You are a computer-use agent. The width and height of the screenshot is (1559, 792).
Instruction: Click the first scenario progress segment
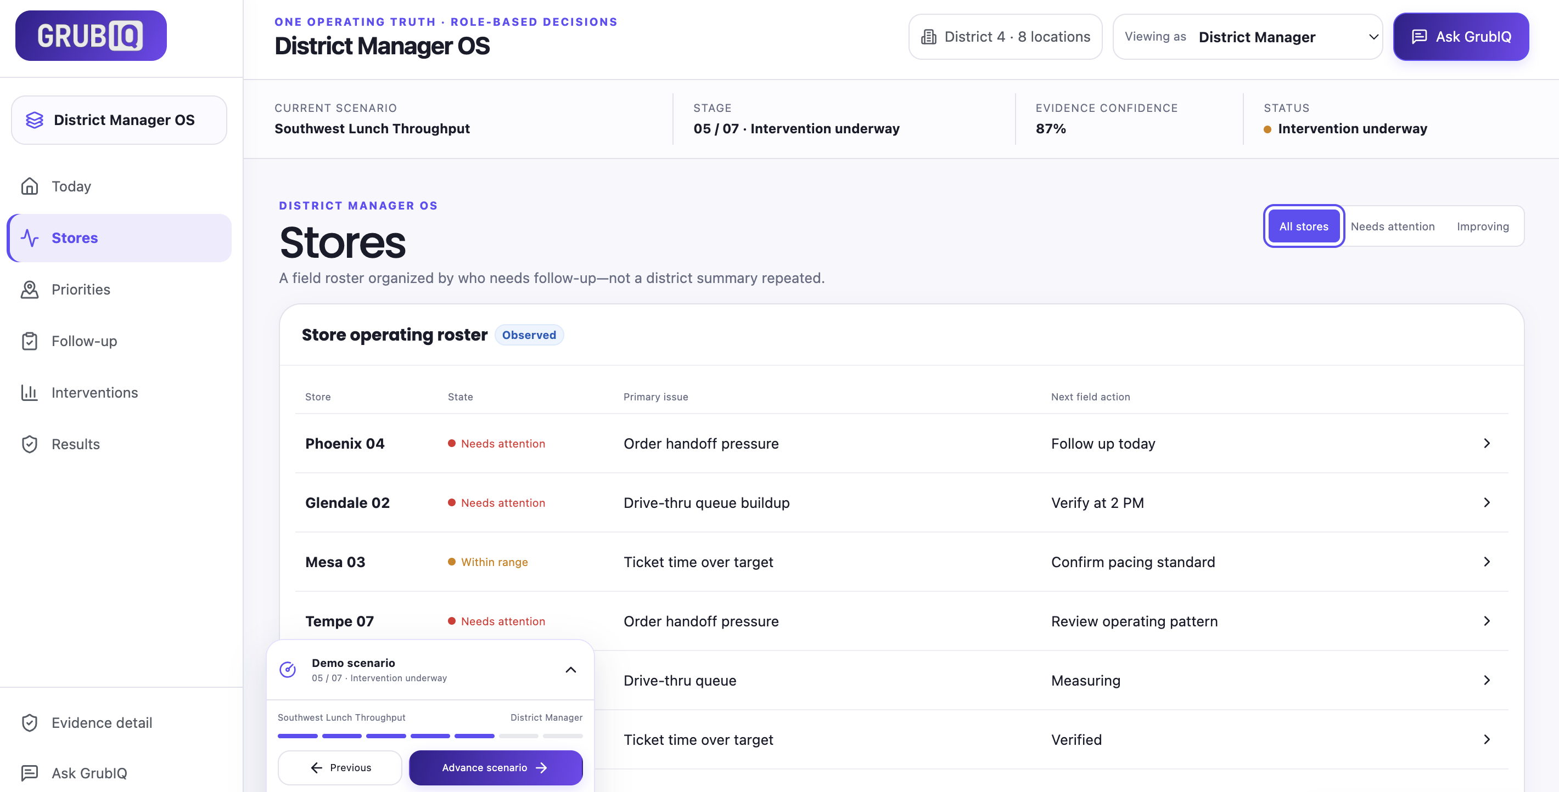[298, 736]
